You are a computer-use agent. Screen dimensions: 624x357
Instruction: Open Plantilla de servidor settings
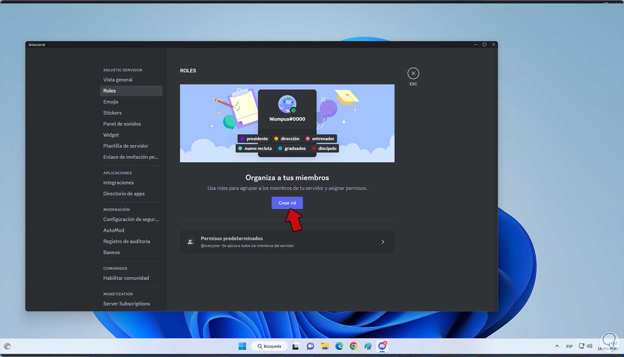click(131, 146)
